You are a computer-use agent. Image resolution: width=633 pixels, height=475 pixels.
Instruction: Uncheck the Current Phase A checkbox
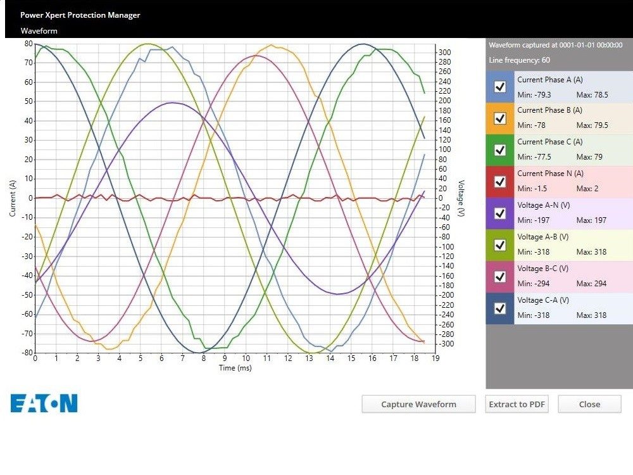point(500,87)
